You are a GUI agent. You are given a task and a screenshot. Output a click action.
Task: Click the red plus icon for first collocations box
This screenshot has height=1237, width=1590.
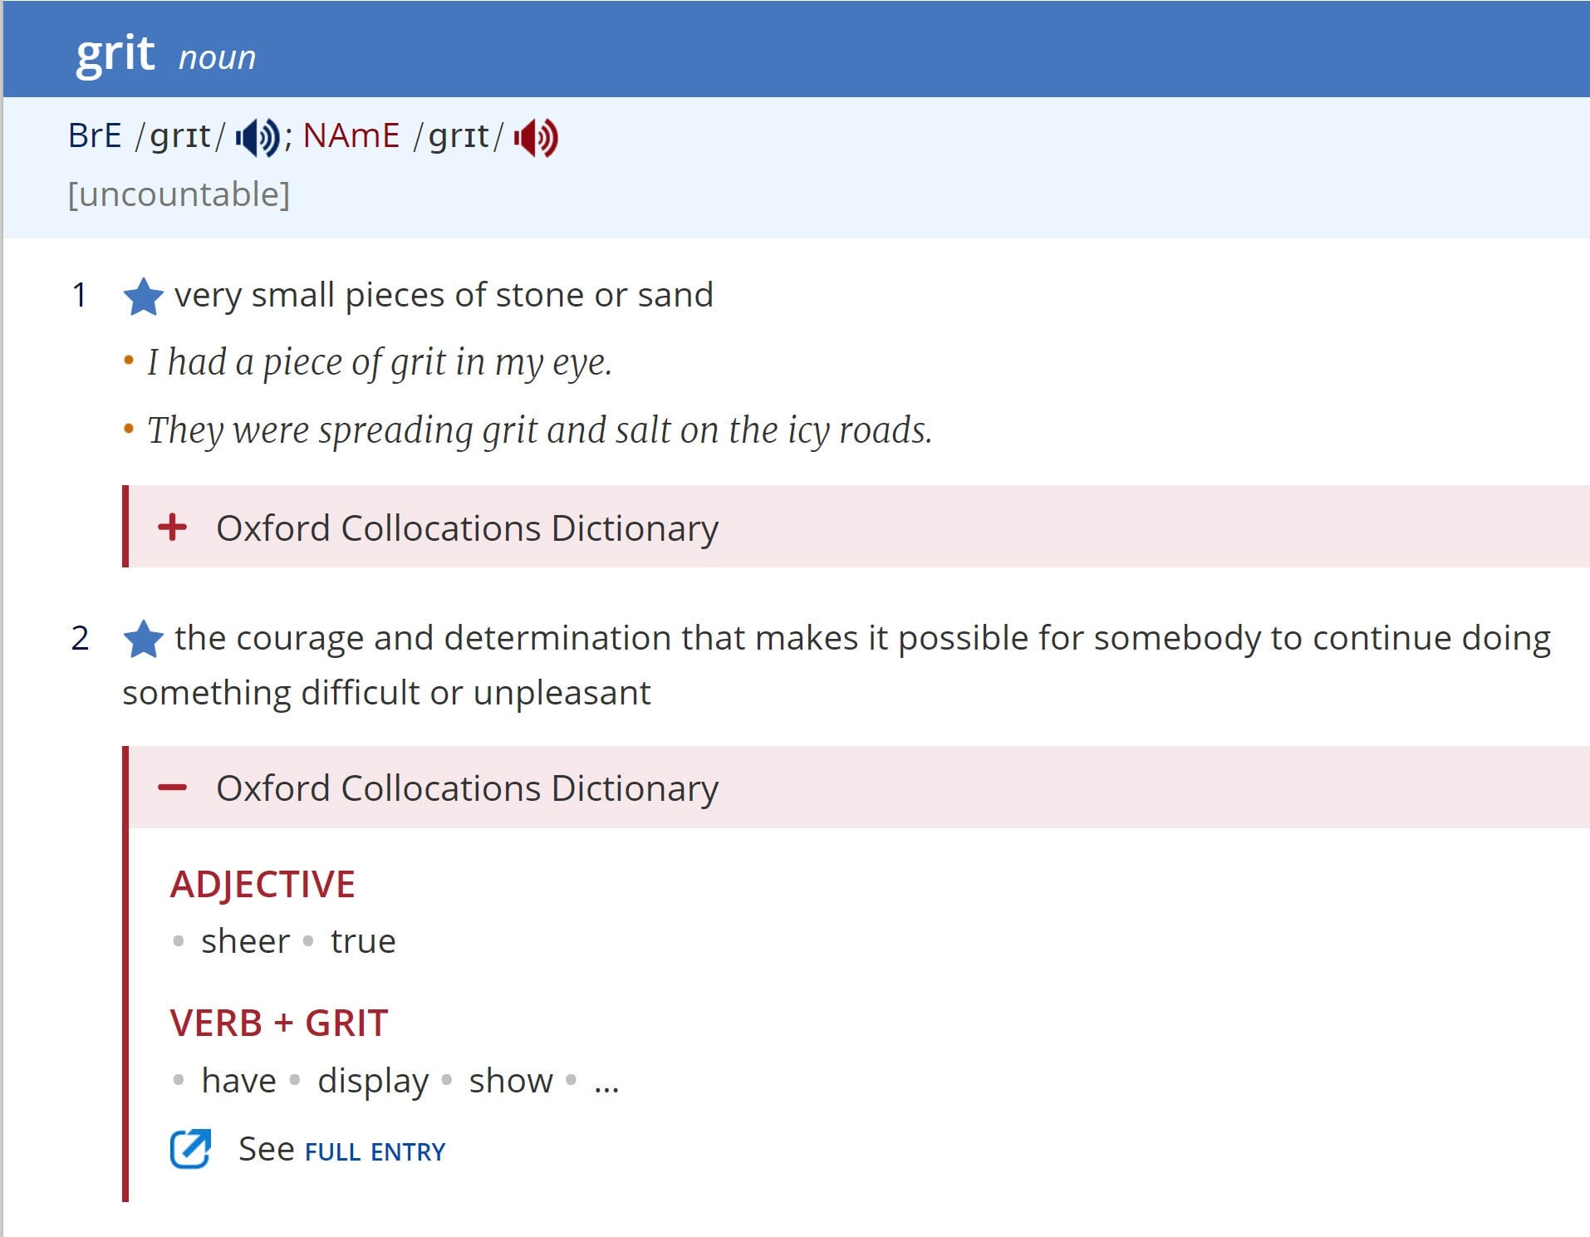[173, 528]
